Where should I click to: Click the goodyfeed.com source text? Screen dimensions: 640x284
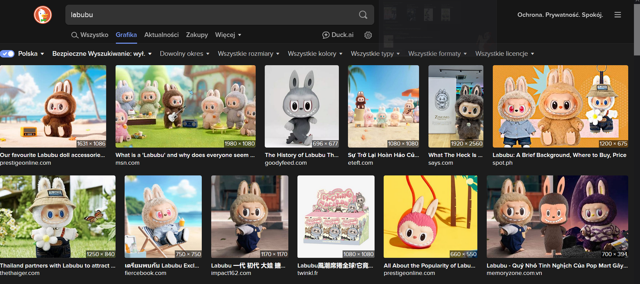click(x=286, y=163)
